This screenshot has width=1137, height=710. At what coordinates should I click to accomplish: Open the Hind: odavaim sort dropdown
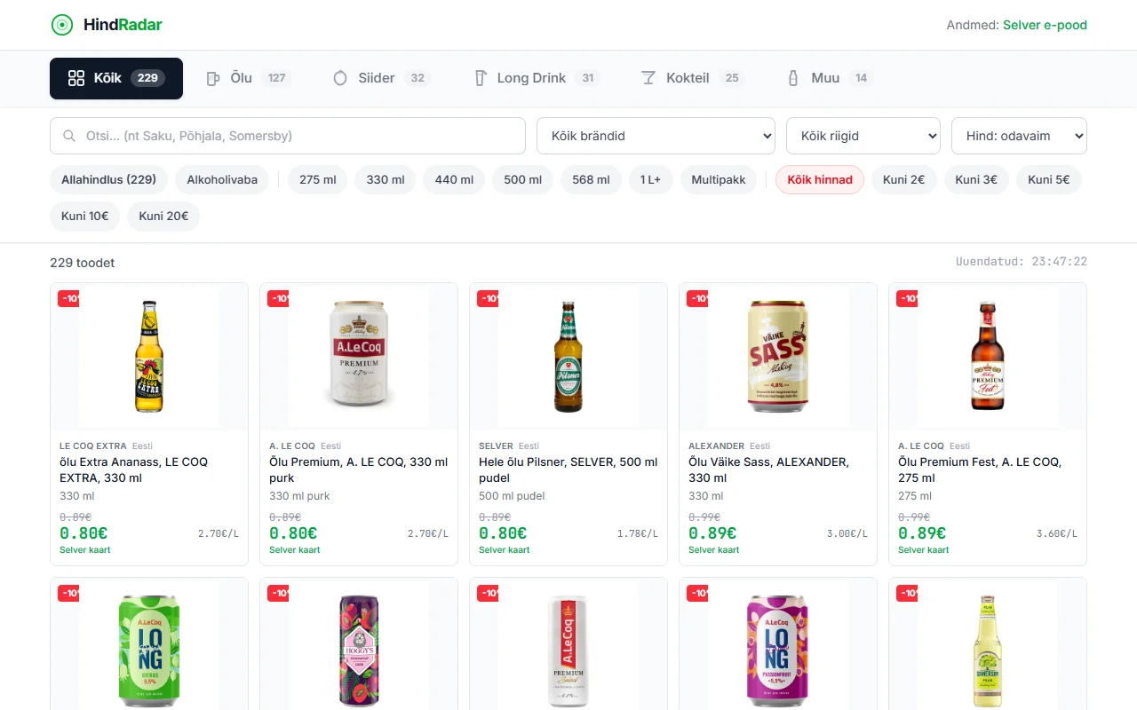1019,136
